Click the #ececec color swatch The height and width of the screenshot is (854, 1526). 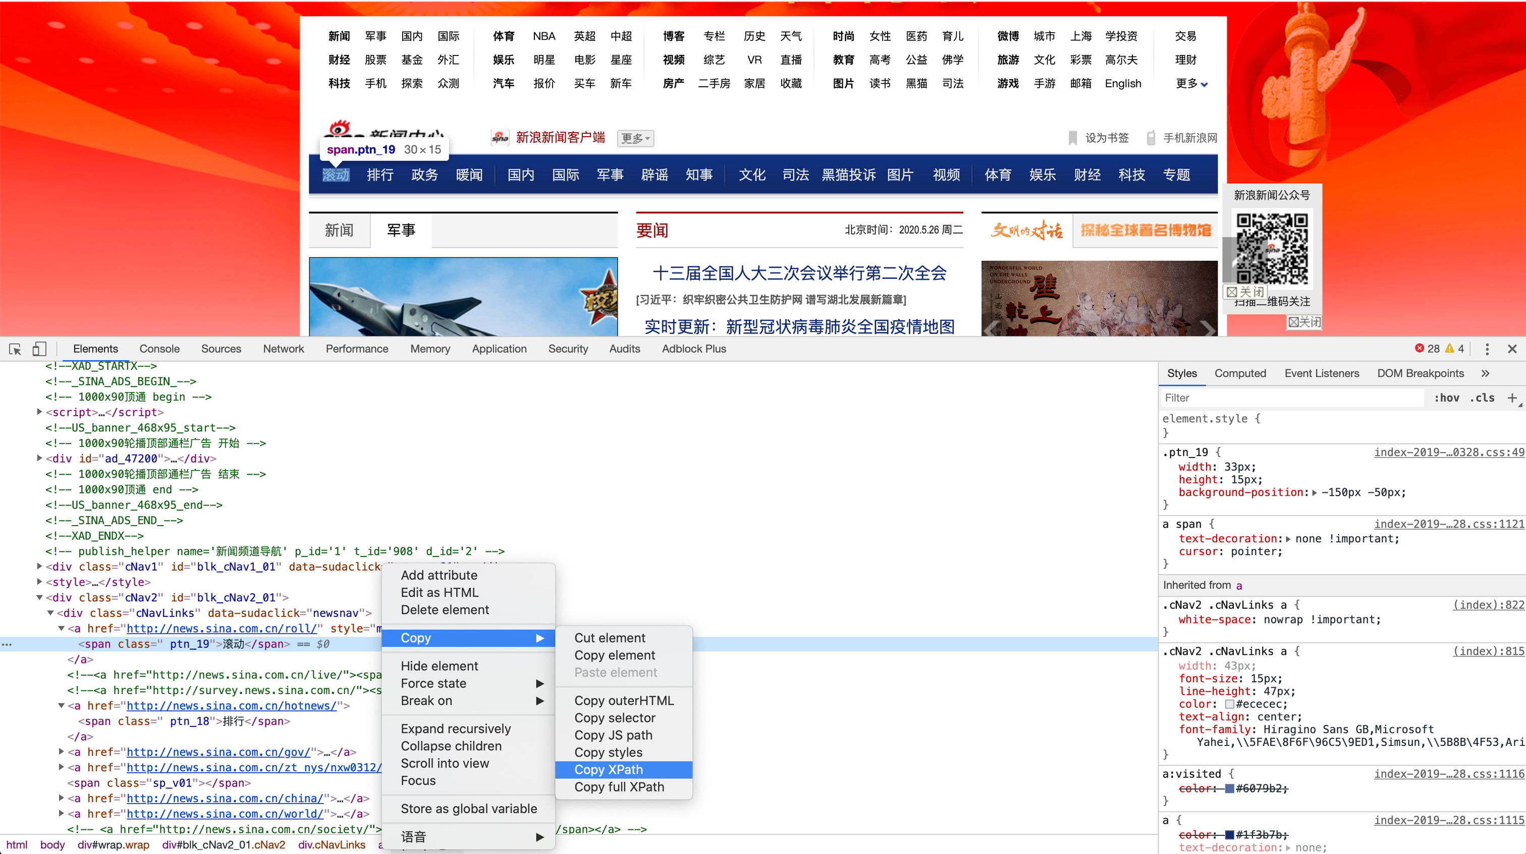point(1229,704)
